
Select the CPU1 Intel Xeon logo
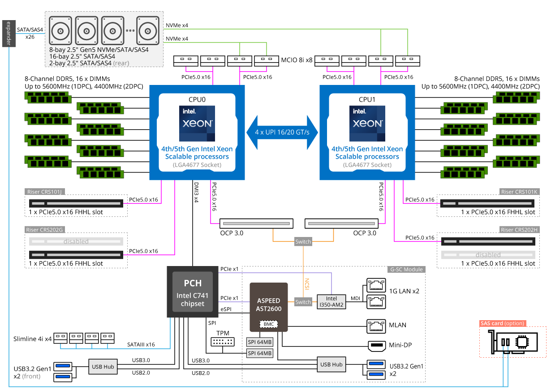click(367, 123)
